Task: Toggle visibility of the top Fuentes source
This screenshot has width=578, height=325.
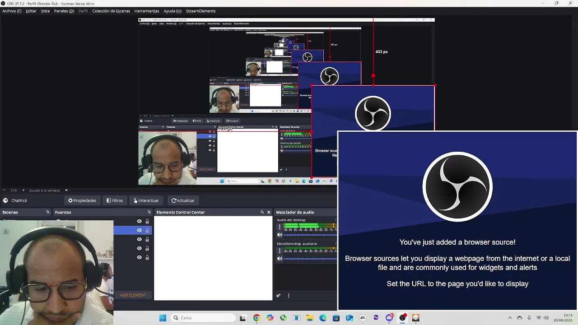Action: pyautogui.click(x=140, y=221)
